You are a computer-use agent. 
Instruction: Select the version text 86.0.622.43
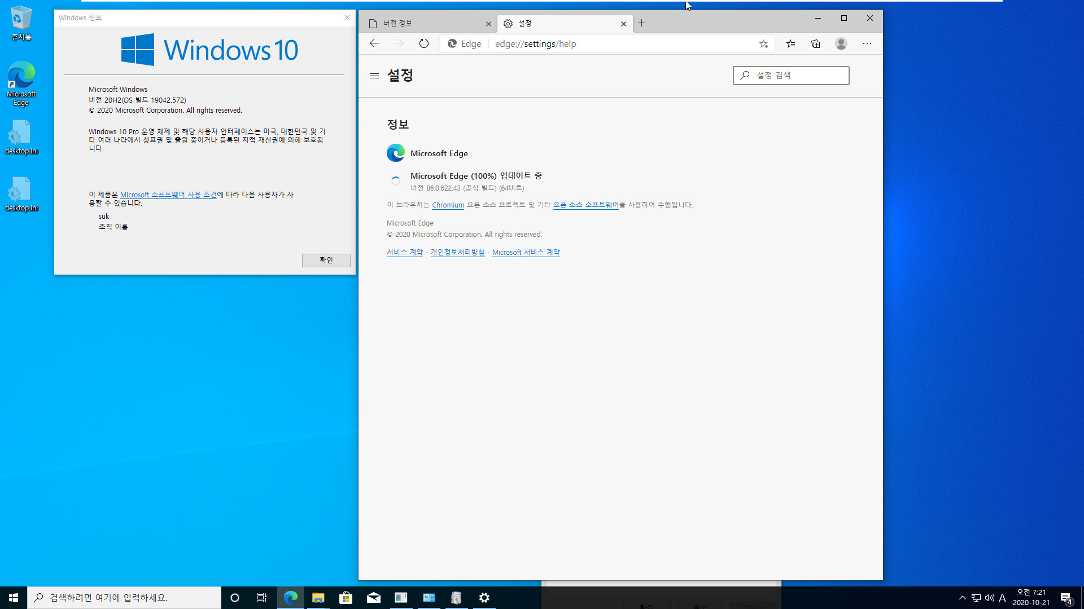tap(443, 188)
